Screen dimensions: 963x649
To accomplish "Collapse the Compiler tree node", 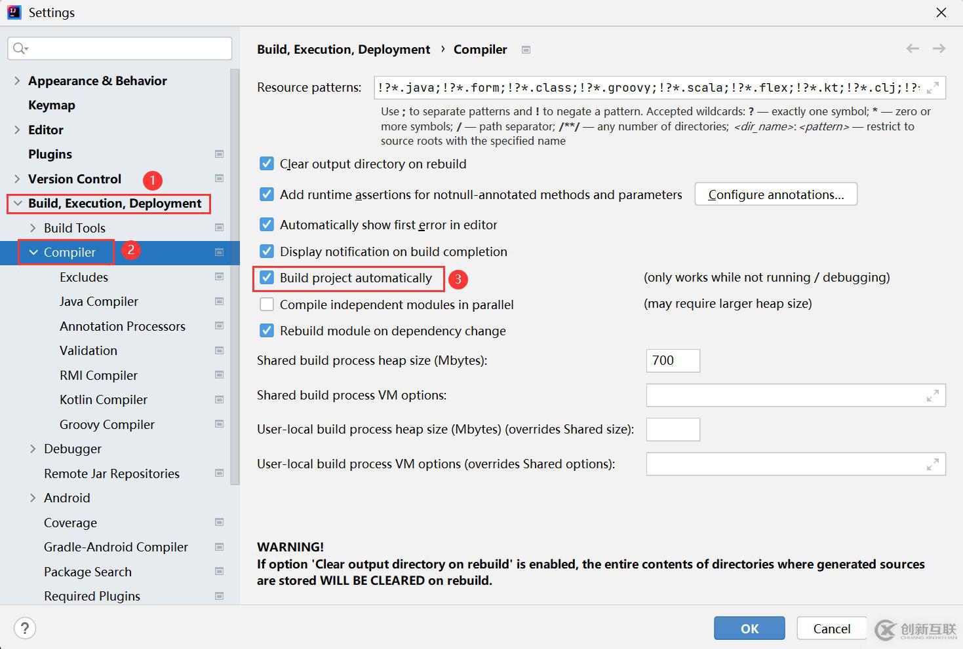I will pyautogui.click(x=33, y=252).
